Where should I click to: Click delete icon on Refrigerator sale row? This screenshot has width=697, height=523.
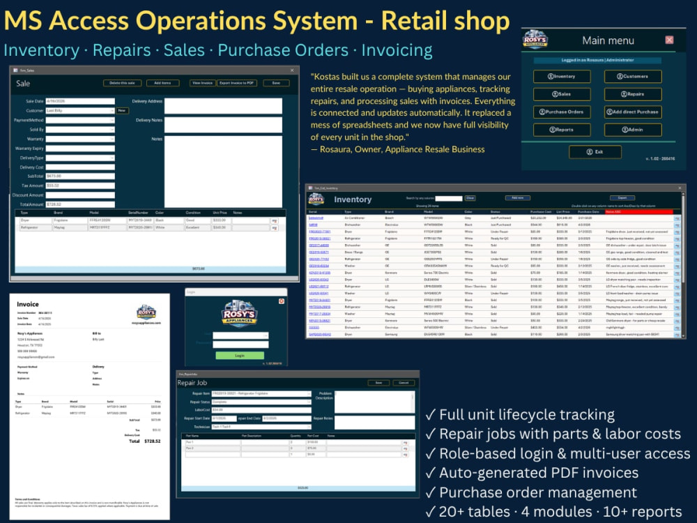pos(274,228)
